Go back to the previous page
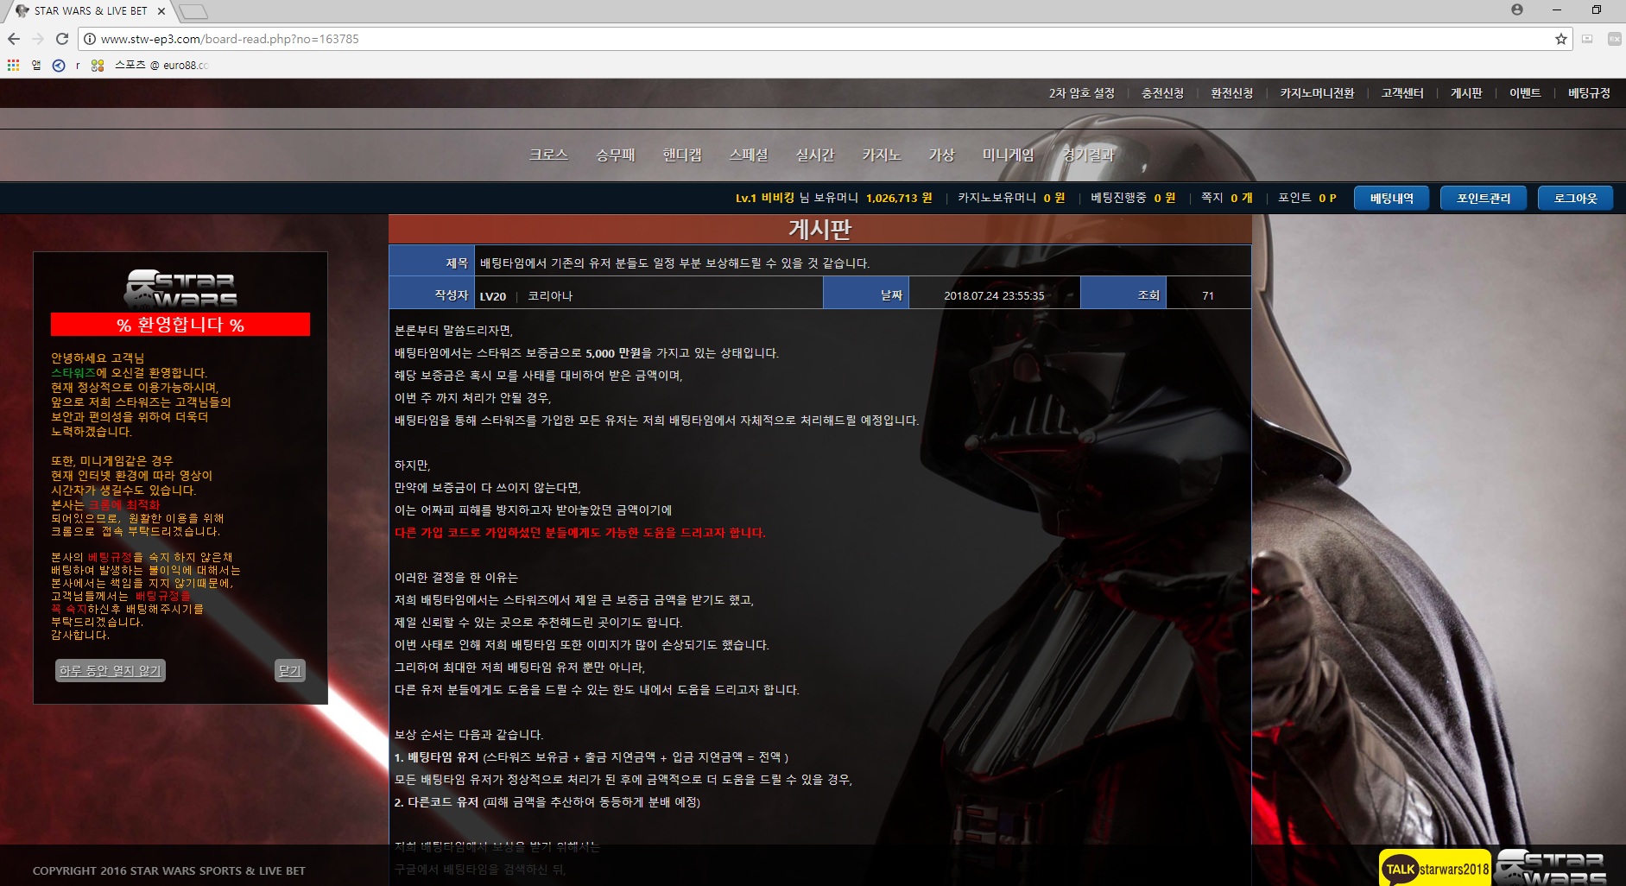This screenshot has height=886, width=1626. tap(14, 39)
